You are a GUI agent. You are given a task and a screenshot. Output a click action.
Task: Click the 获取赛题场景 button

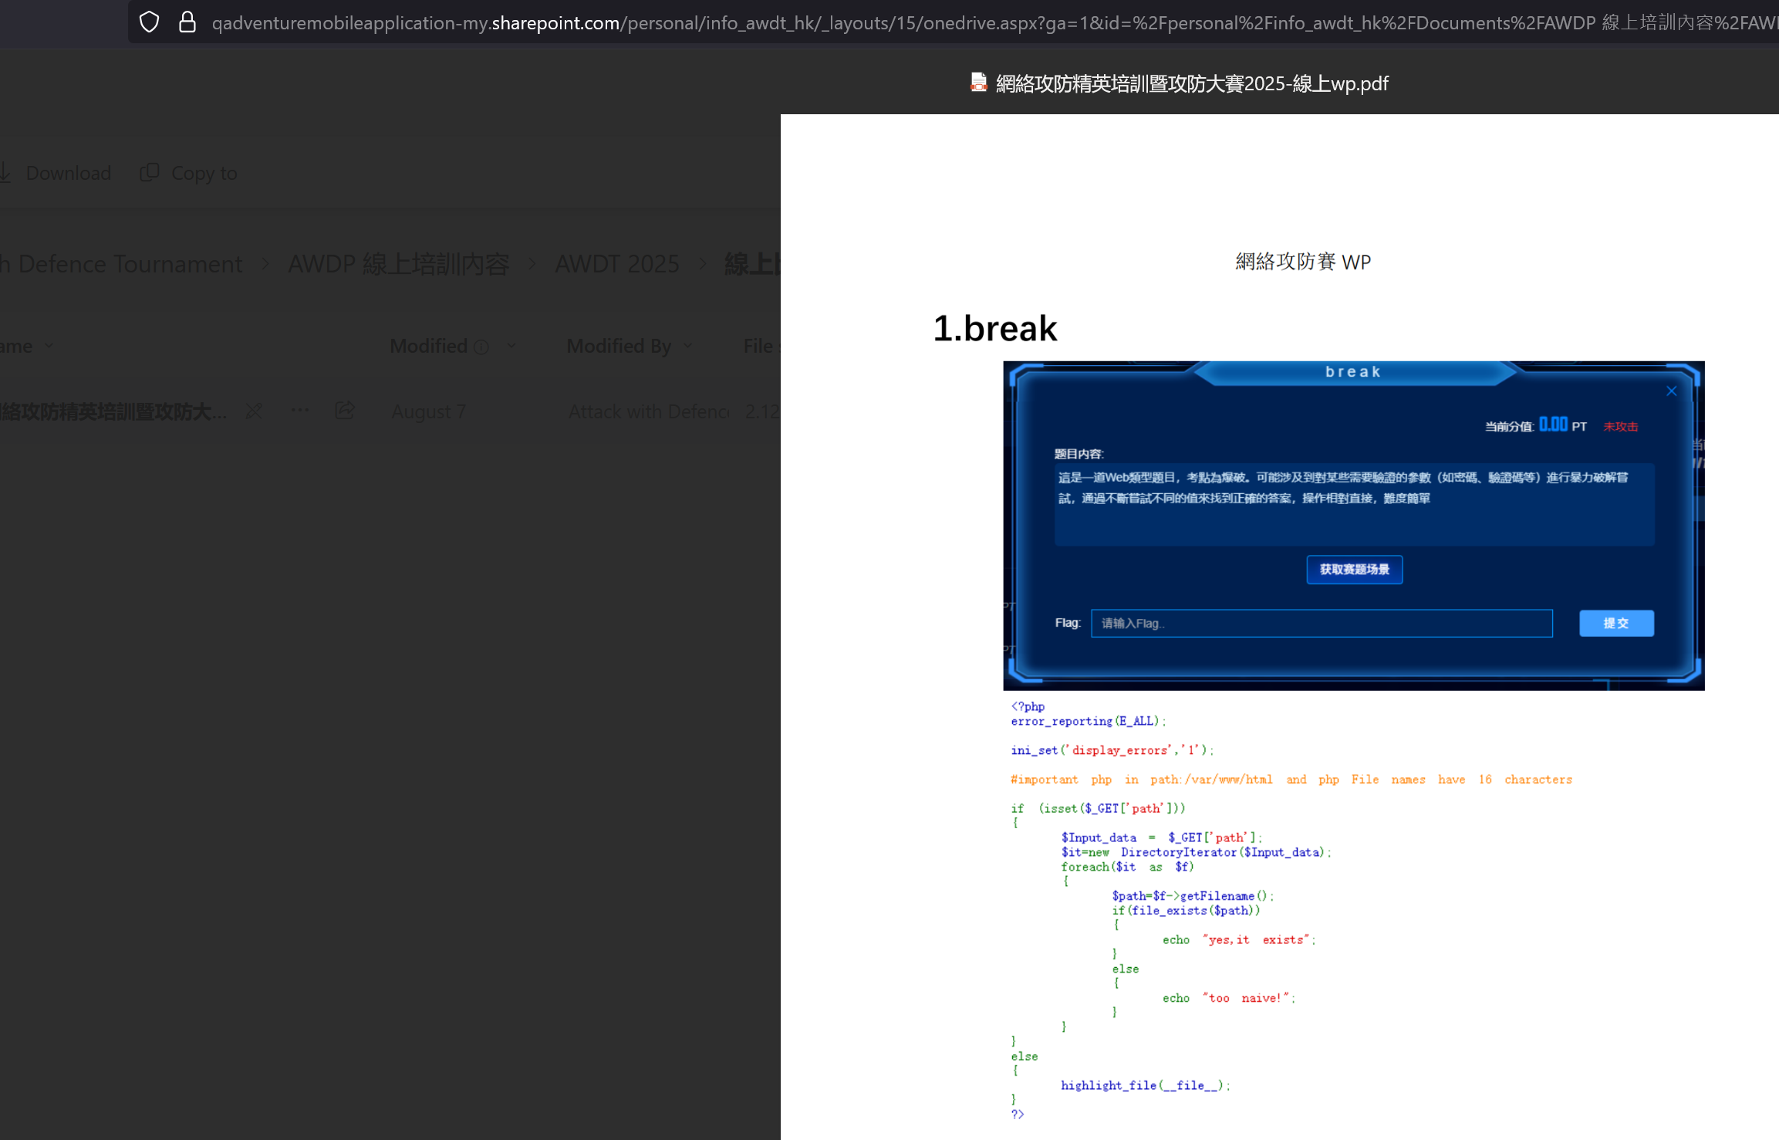(1354, 570)
